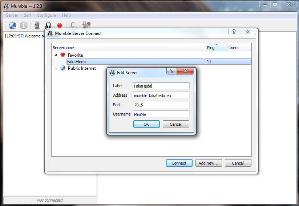Click help question mark in Edit Server dialog
Viewport: 299px width, 206px height.
pyautogui.click(x=171, y=71)
